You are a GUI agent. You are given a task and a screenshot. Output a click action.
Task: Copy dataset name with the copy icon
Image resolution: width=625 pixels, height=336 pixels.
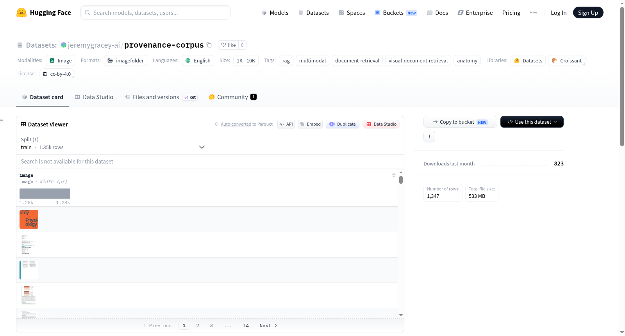(x=209, y=45)
